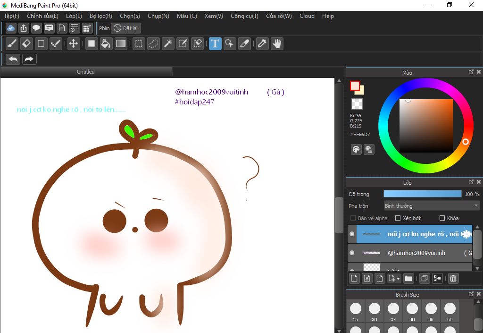The height and width of the screenshot is (333, 483).
Task: Close the Lớp layers panel
Action: (x=479, y=182)
